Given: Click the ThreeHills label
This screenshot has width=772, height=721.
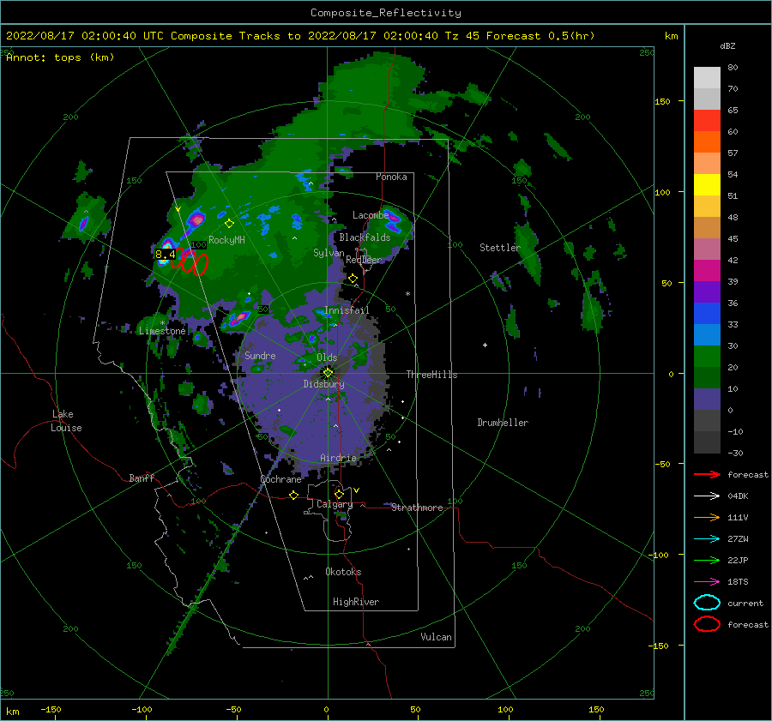Looking at the screenshot, I should [431, 375].
